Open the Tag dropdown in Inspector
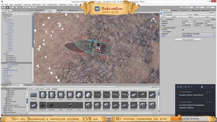The height and width of the screenshot is (122, 217). 177,15
